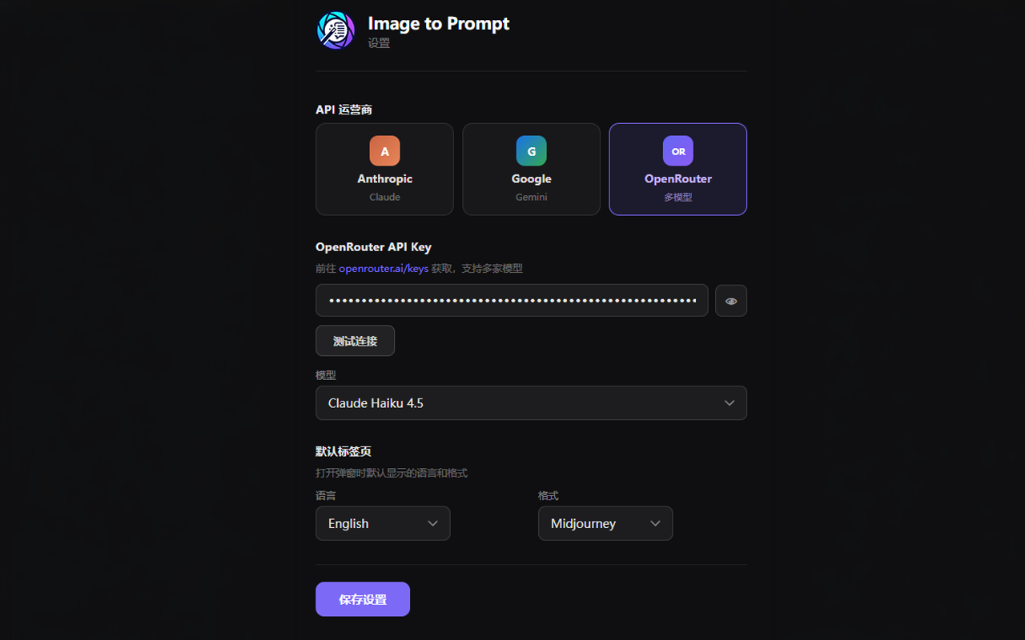Click the format dropdown chevron arrow
Image resolution: width=1025 pixels, height=640 pixels.
pos(655,523)
